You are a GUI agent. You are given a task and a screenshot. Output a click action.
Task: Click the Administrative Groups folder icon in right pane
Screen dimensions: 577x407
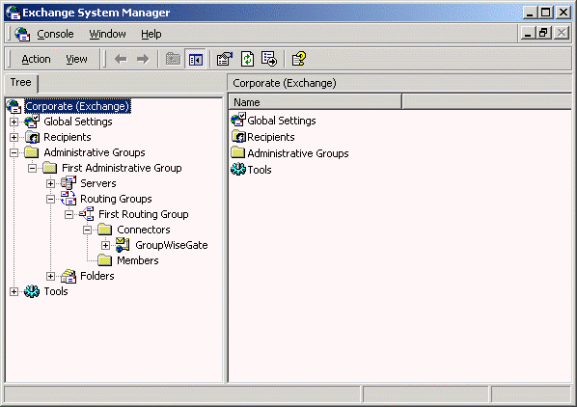[238, 152]
